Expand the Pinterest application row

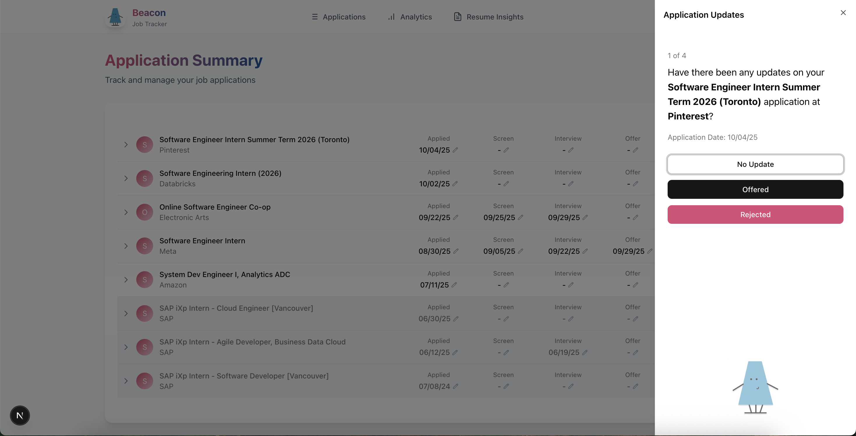tap(126, 145)
